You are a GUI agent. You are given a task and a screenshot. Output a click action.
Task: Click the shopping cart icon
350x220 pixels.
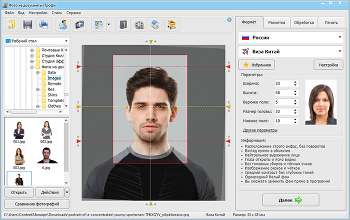point(172,24)
